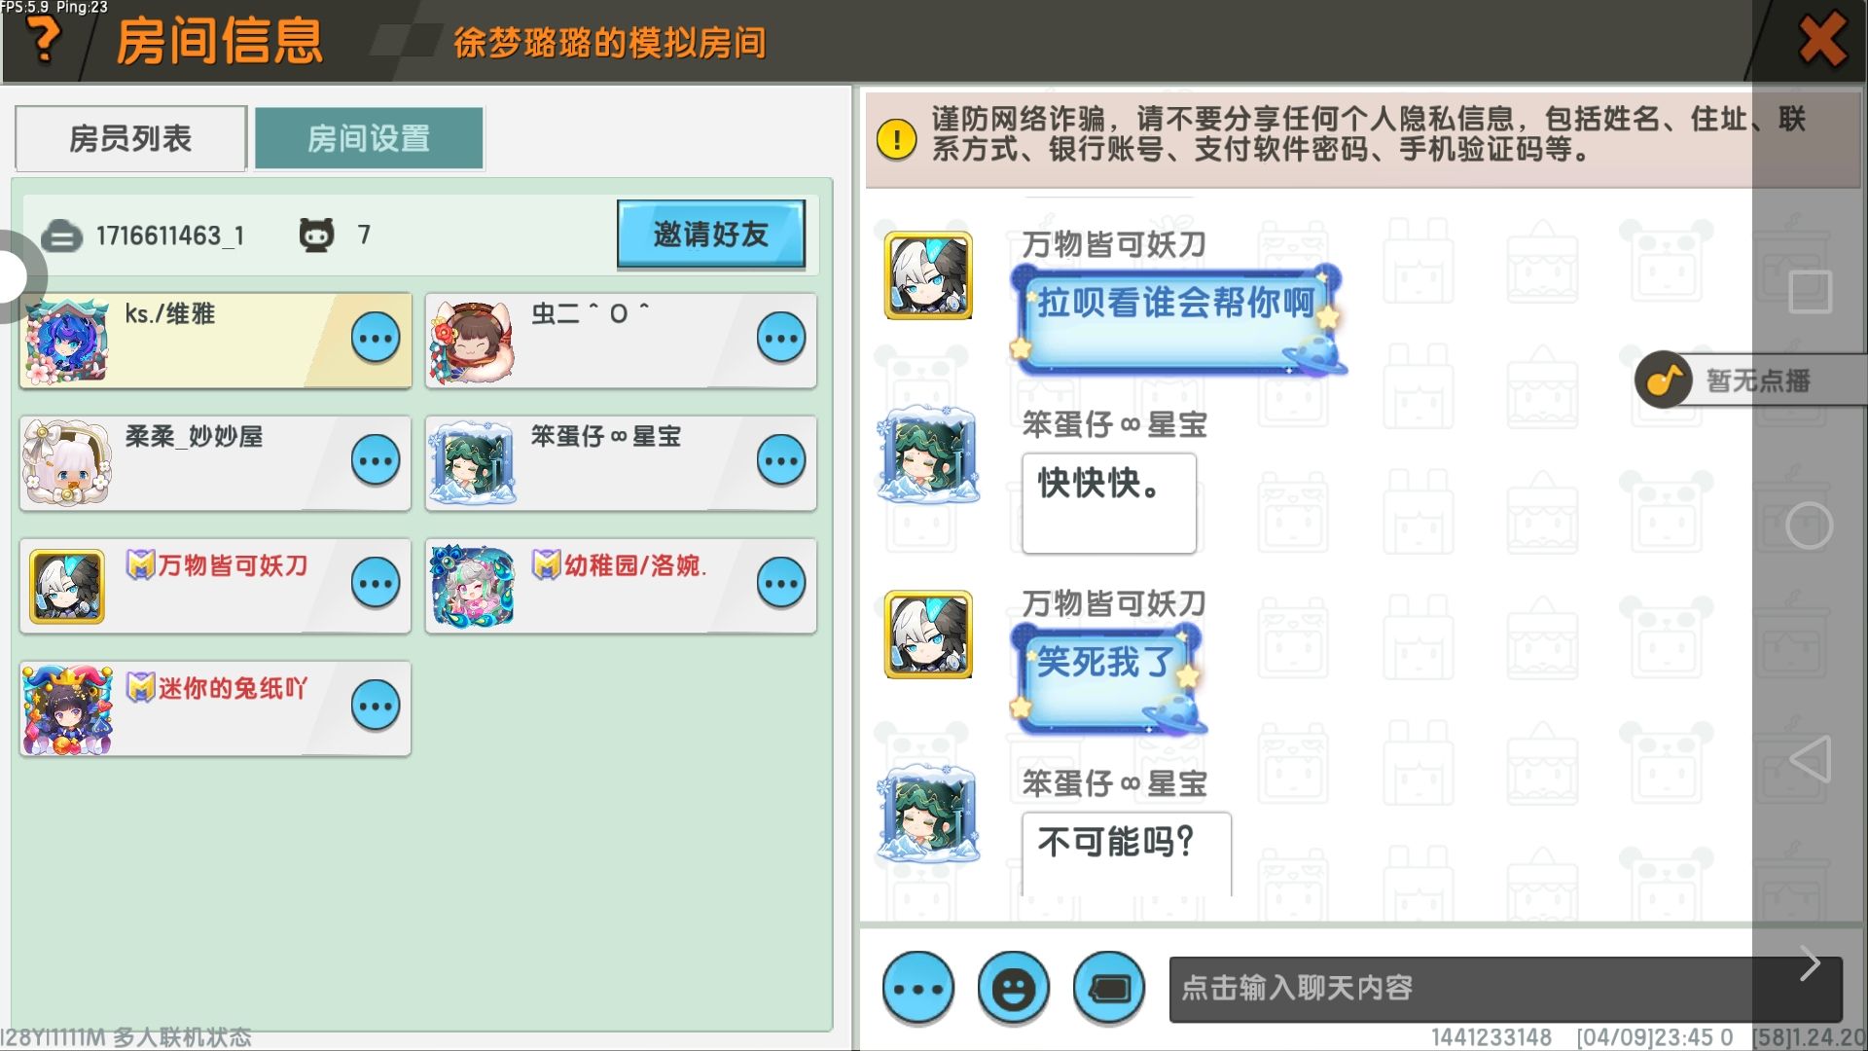This screenshot has height=1051, width=1868.
Task: Open options for 迷你的兔纸吖 member
Action: [376, 707]
